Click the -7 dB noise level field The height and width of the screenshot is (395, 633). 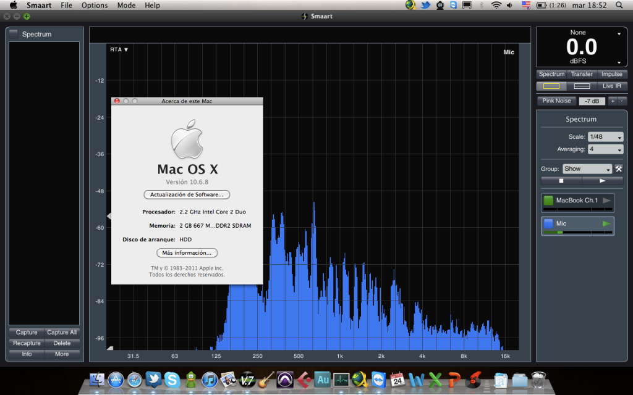tap(592, 101)
